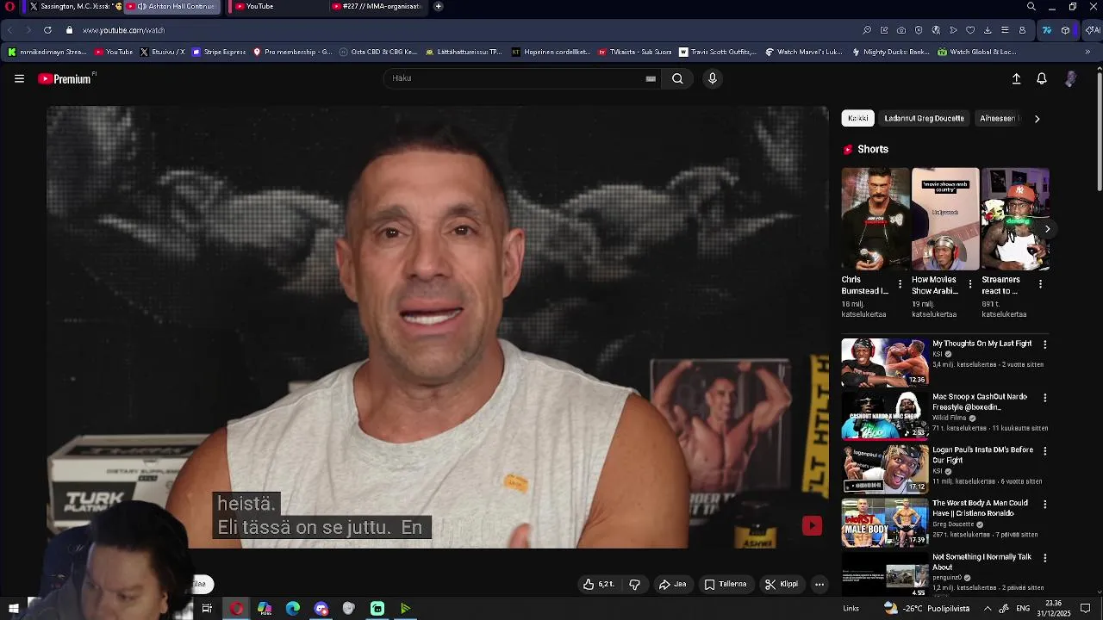Image resolution: width=1103 pixels, height=620 pixels.
Task: Open options for The Worst Body video
Action: [x=1045, y=505]
